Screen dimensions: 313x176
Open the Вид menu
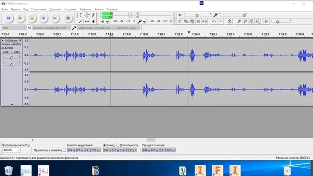pos(25,9)
